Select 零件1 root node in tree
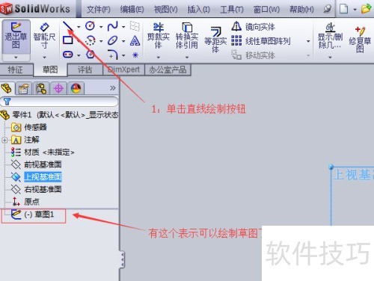The width and height of the screenshot is (374, 281). (x=59, y=115)
